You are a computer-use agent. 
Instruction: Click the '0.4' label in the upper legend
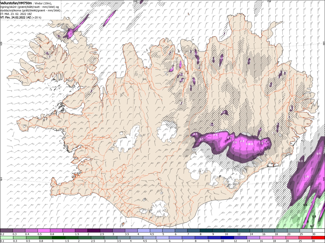click(x=27, y=234)
